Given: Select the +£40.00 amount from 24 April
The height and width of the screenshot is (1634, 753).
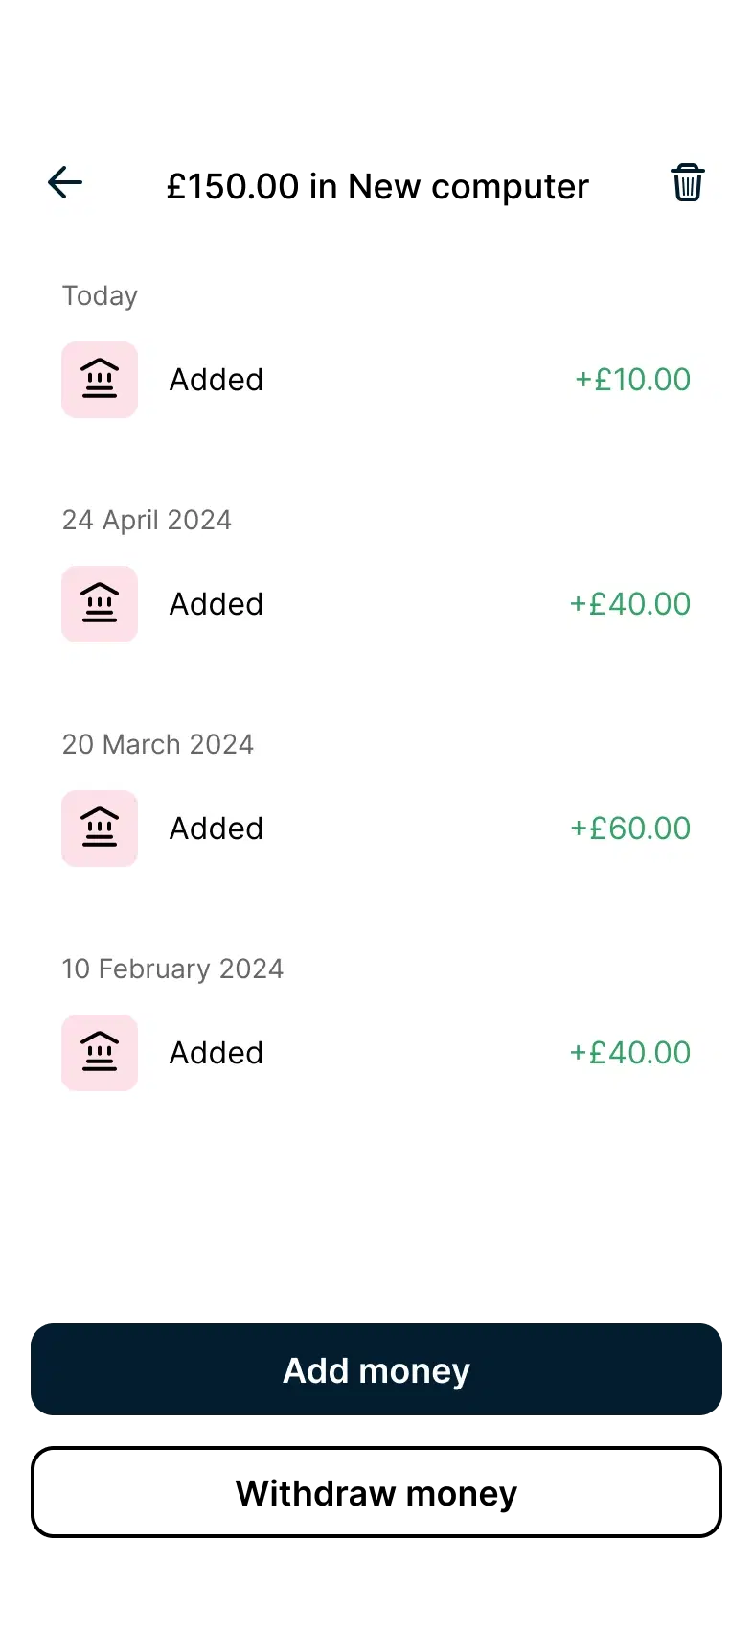Looking at the screenshot, I should (630, 604).
